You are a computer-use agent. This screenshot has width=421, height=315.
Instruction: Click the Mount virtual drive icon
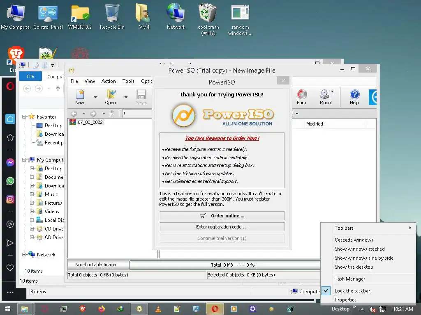tap(326, 97)
